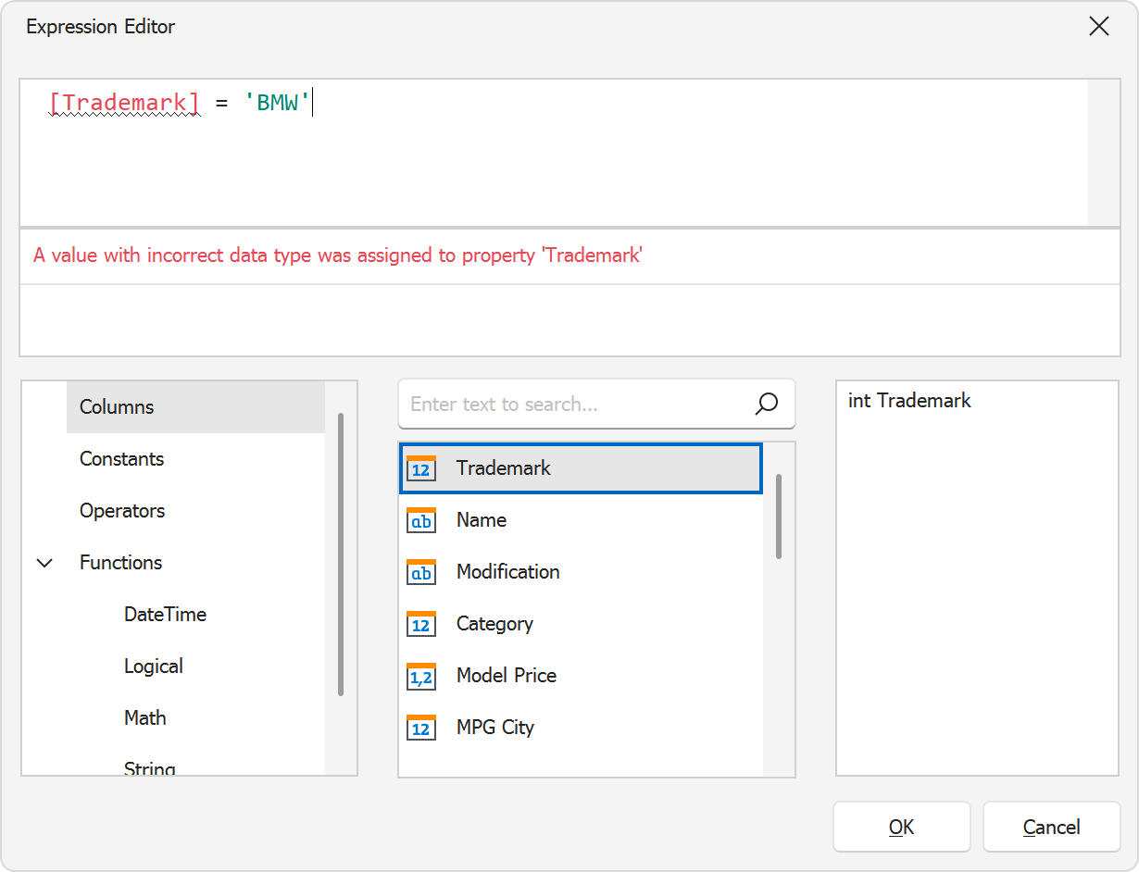This screenshot has width=1139, height=872.
Task: Click the X icon to close Expression Editor
Action: point(1098,26)
